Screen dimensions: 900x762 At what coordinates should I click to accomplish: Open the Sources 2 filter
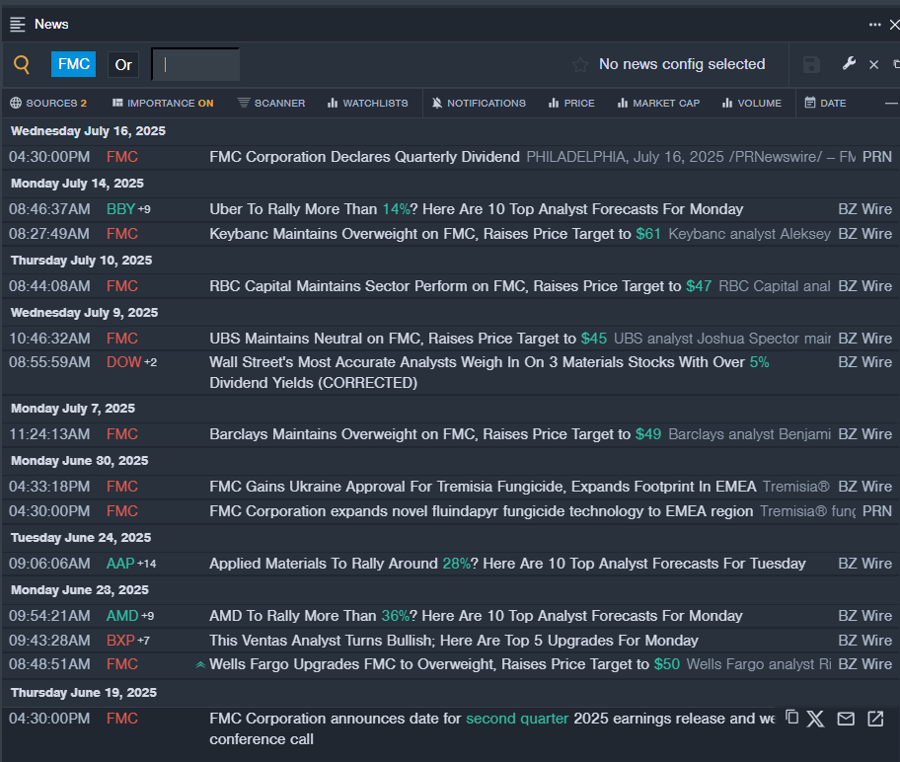tap(48, 104)
